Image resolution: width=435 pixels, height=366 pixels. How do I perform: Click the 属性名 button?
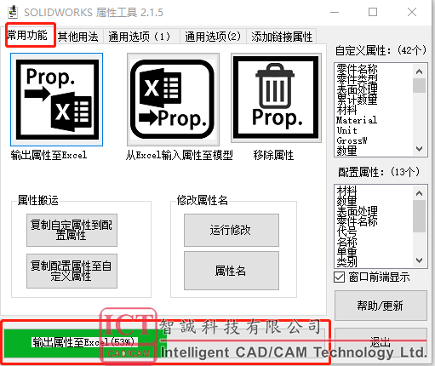point(232,271)
